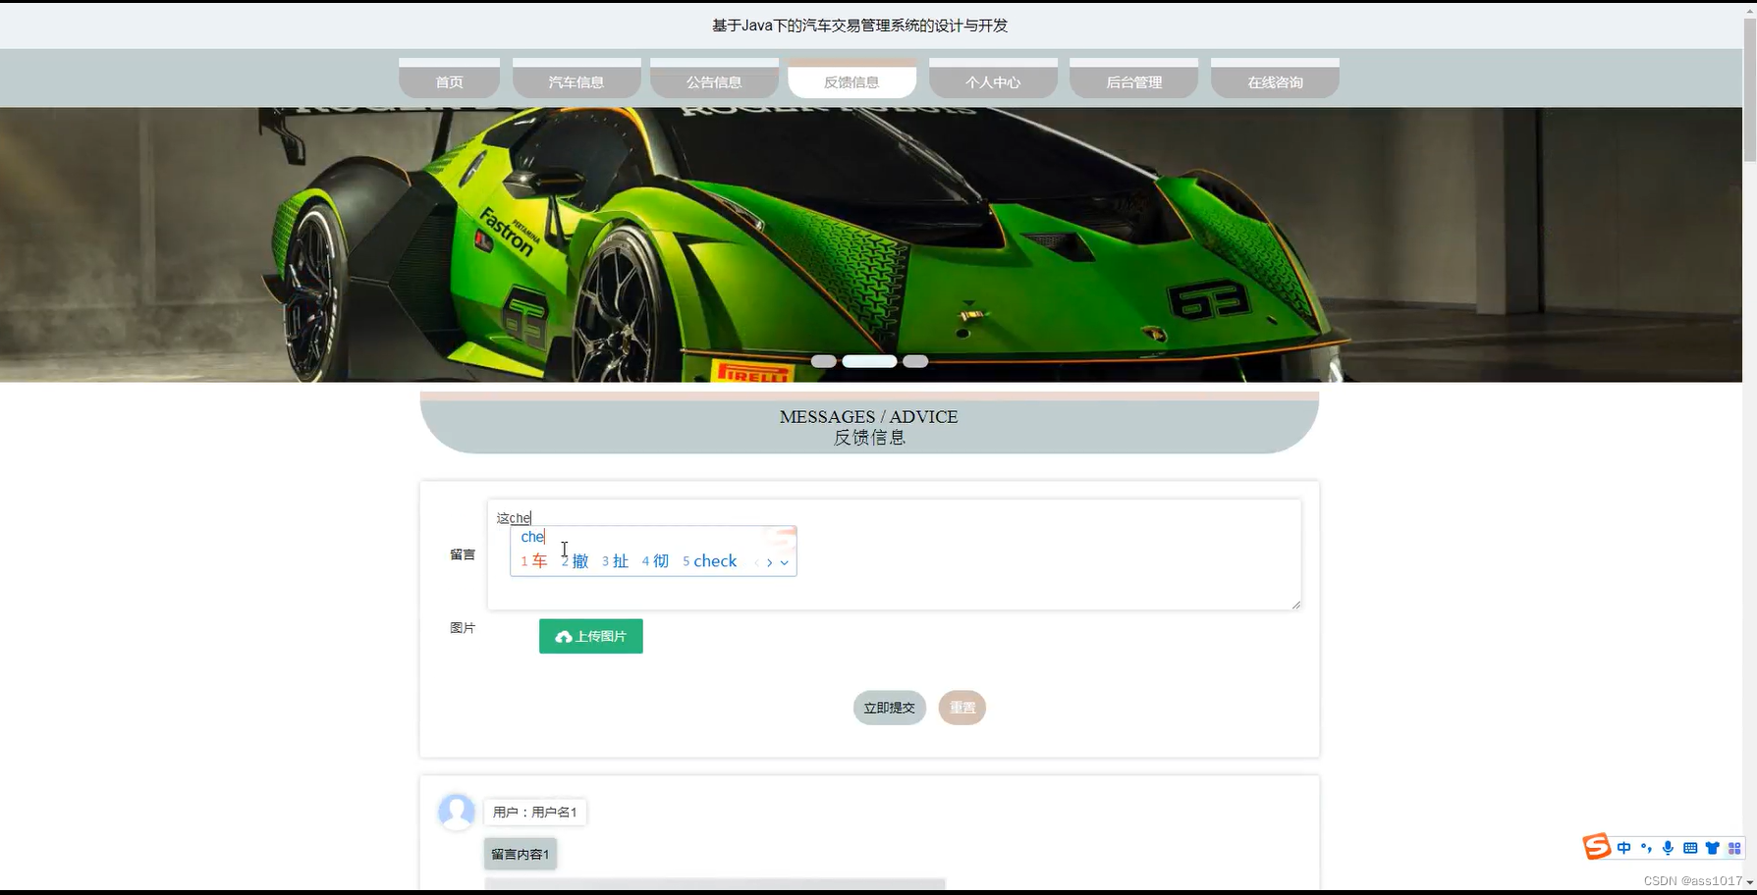Click the user avatar of 用户名1

(457, 812)
